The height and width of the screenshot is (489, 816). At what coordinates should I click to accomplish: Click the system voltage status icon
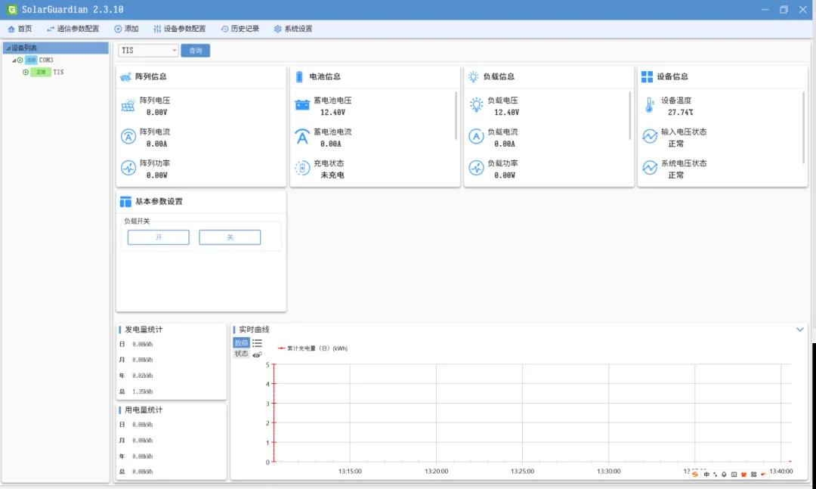[x=649, y=169]
